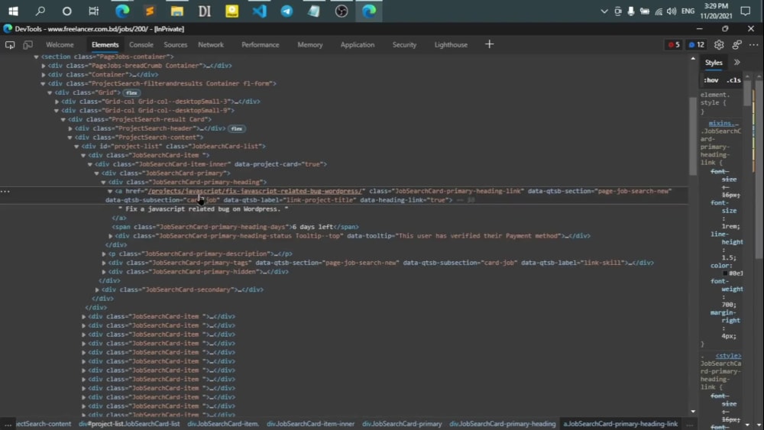The width and height of the screenshot is (764, 430).
Task: Select div#project-list.JobSearchCard-list breadcrumb
Action: point(129,424)
